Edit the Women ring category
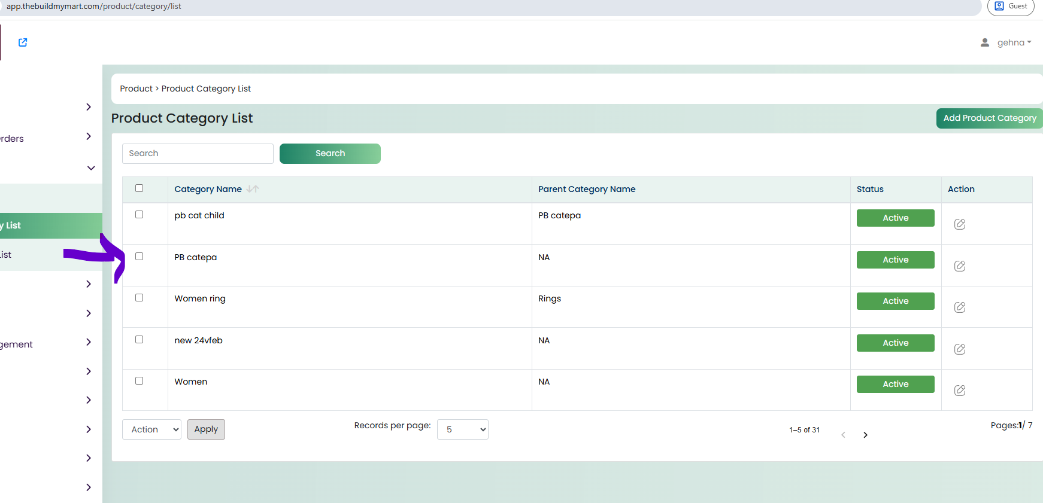 click(960, 307)
